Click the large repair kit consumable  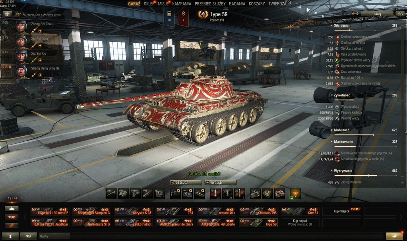pyautogui.click(x=255, y=194)
